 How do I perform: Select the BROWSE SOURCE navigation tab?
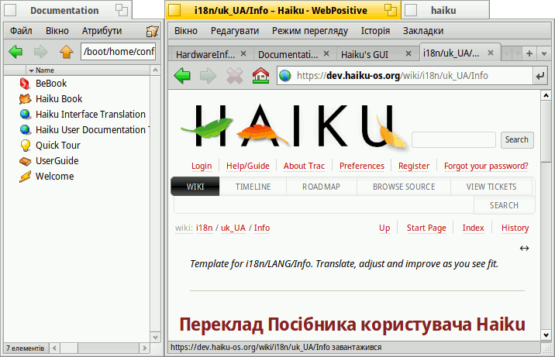click(404, 187)
